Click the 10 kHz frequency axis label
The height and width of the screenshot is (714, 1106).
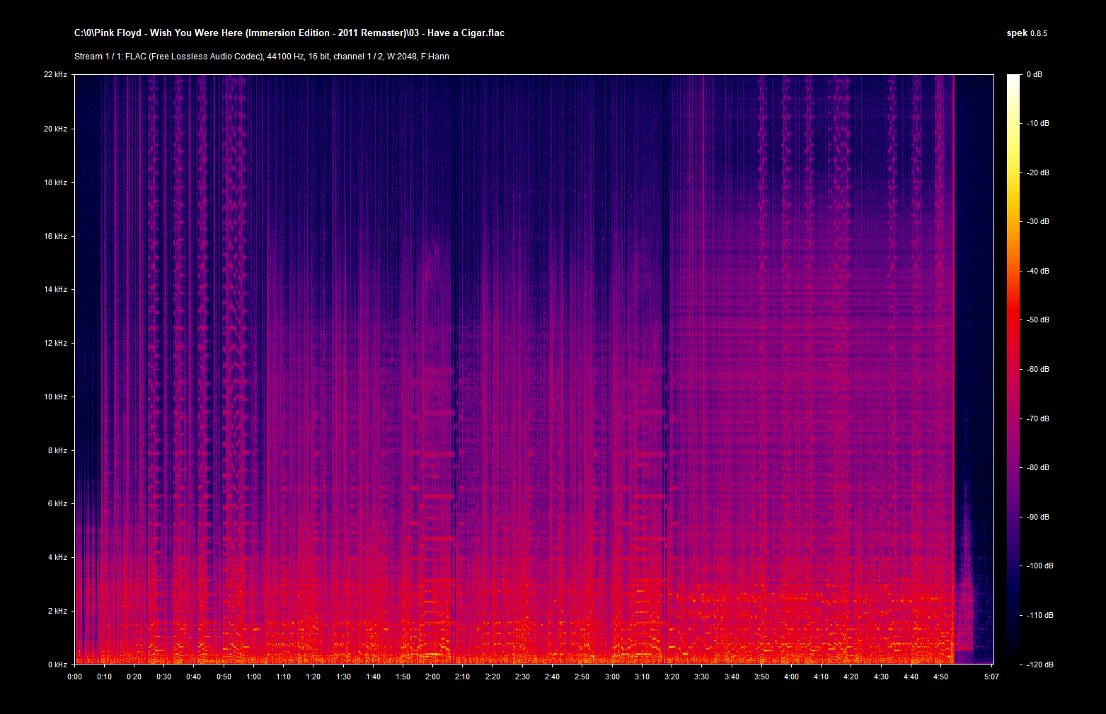[56, 397]
